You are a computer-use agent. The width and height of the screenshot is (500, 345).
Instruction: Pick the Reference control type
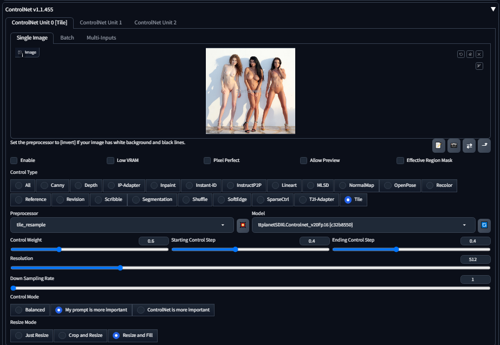click(x=31, y=200)
